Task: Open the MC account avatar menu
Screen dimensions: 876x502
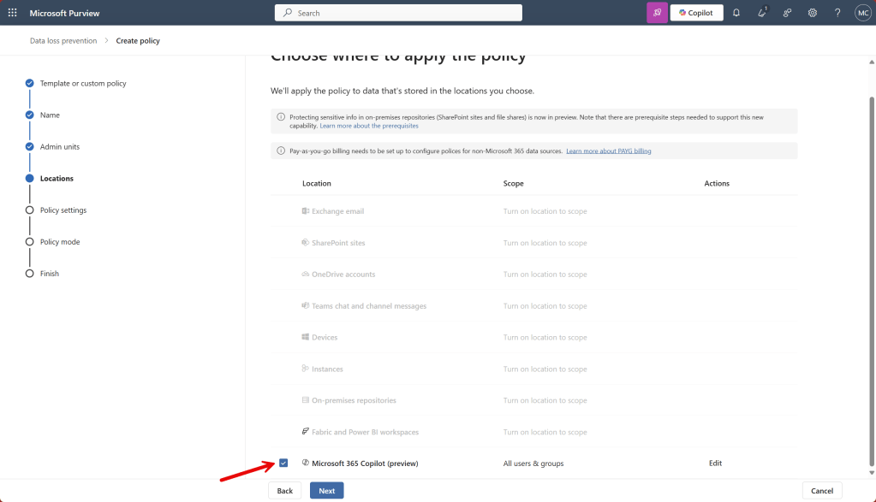Action: [x=862, y=13]
